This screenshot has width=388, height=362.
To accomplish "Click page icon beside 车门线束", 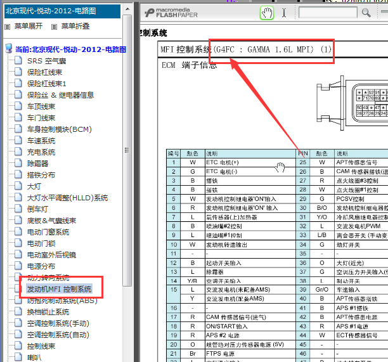I will coord(18,117).
